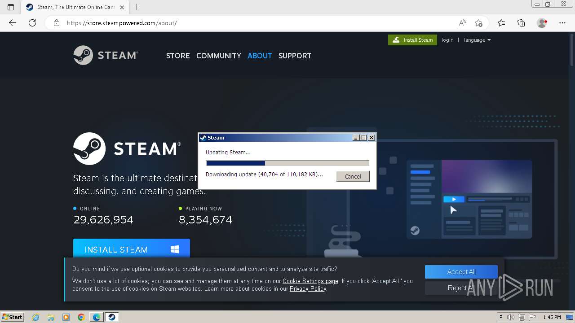Minimize the Steam update dialog
575x323 pixels.
[x=356, y=138]
